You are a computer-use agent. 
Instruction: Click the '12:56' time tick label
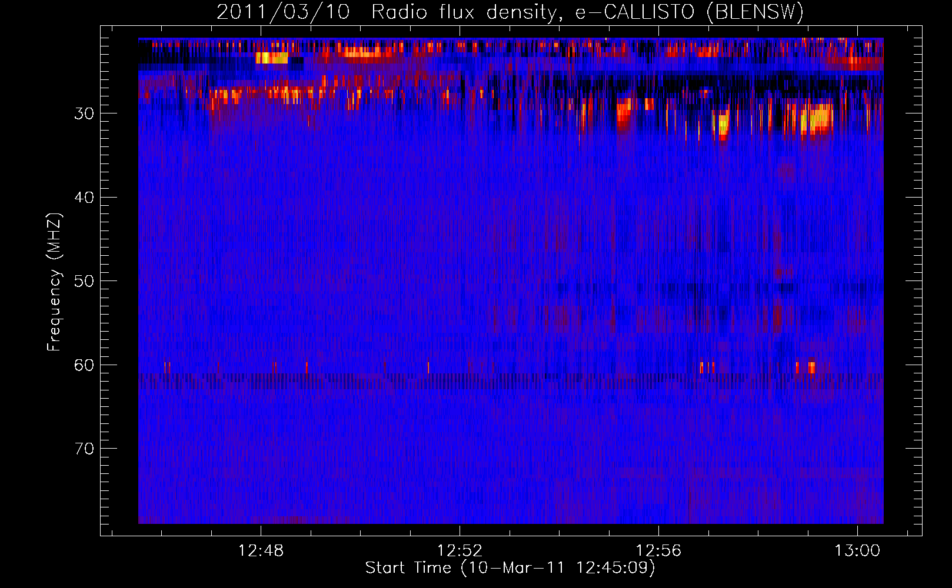658,550
